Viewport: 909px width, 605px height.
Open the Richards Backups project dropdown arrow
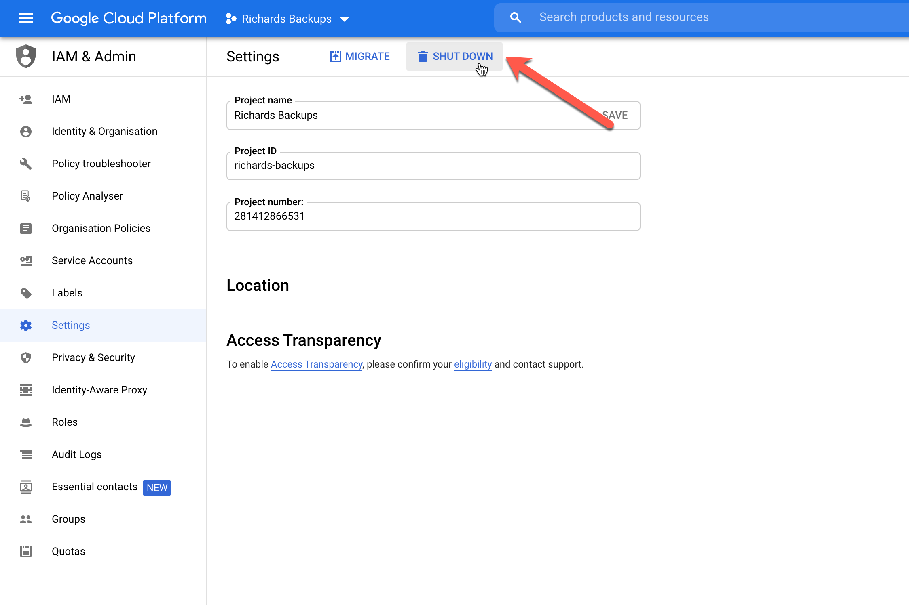coord(345,19)
